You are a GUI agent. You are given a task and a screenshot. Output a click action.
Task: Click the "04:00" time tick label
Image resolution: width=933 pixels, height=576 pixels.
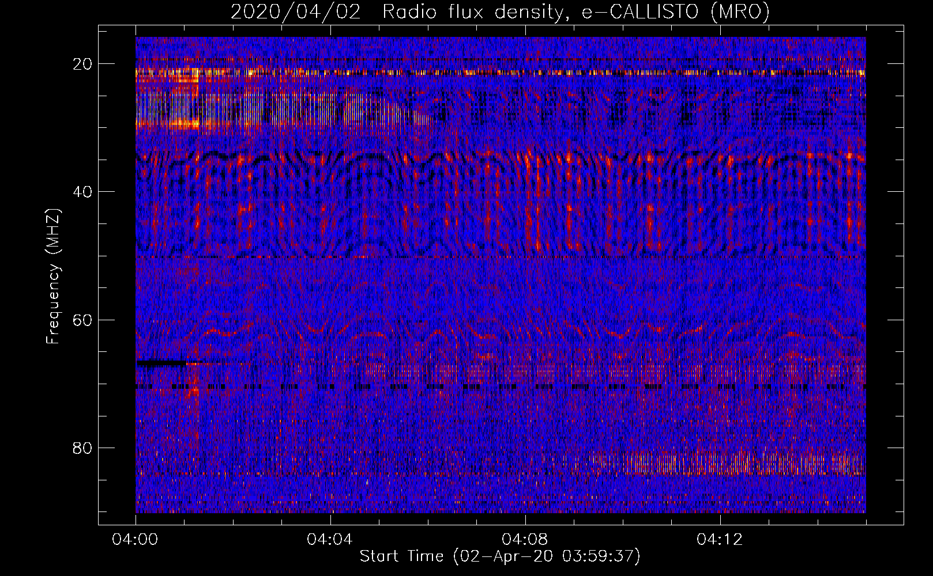(x=136, y=540)
